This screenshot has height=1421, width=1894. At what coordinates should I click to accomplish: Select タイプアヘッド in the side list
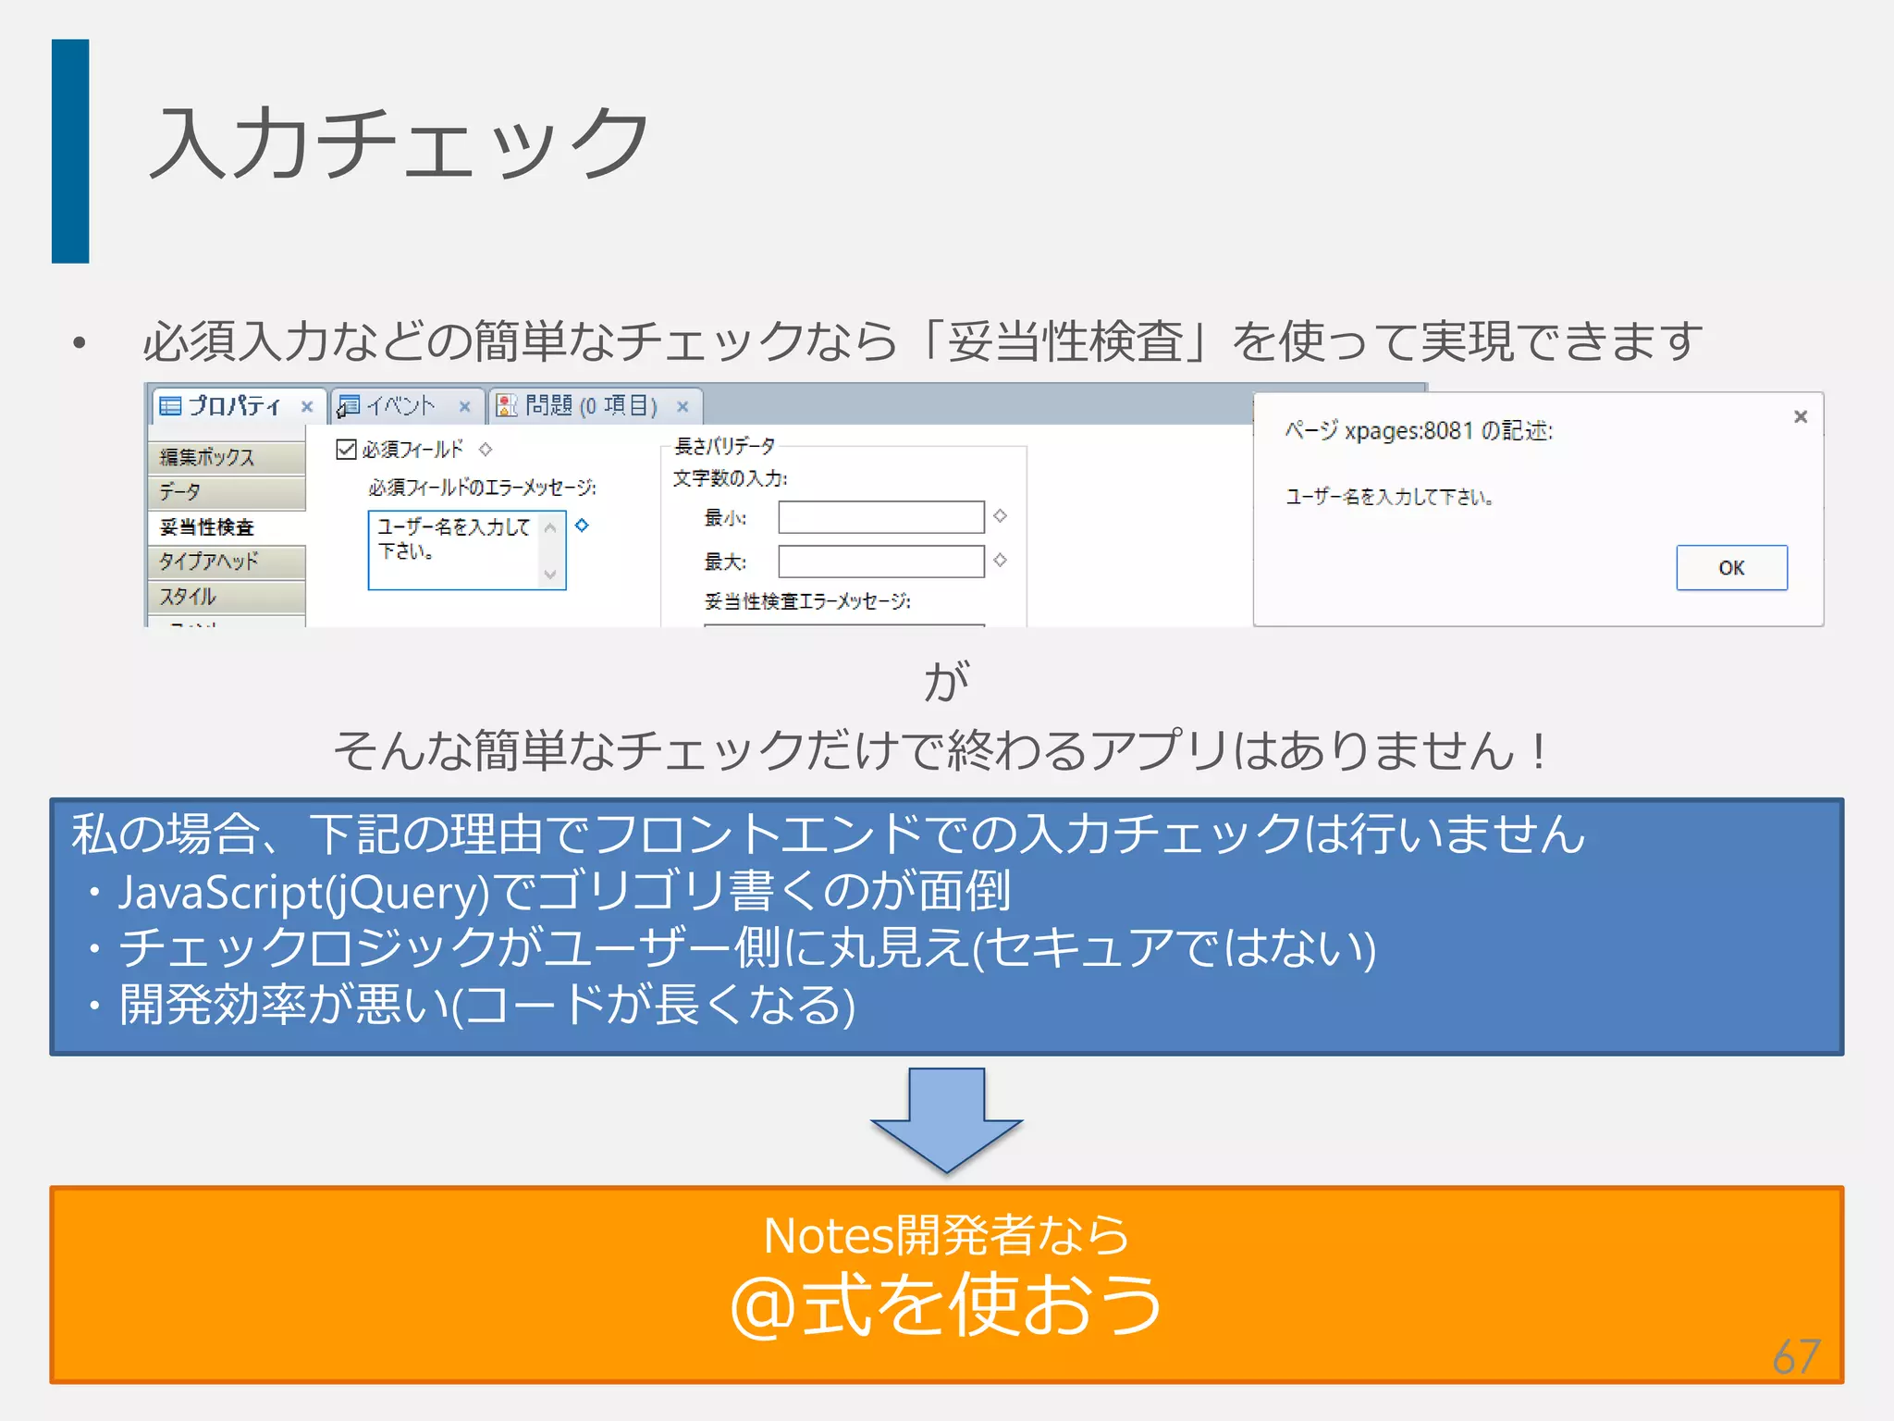pyautogui.click(x=227, y=562)
